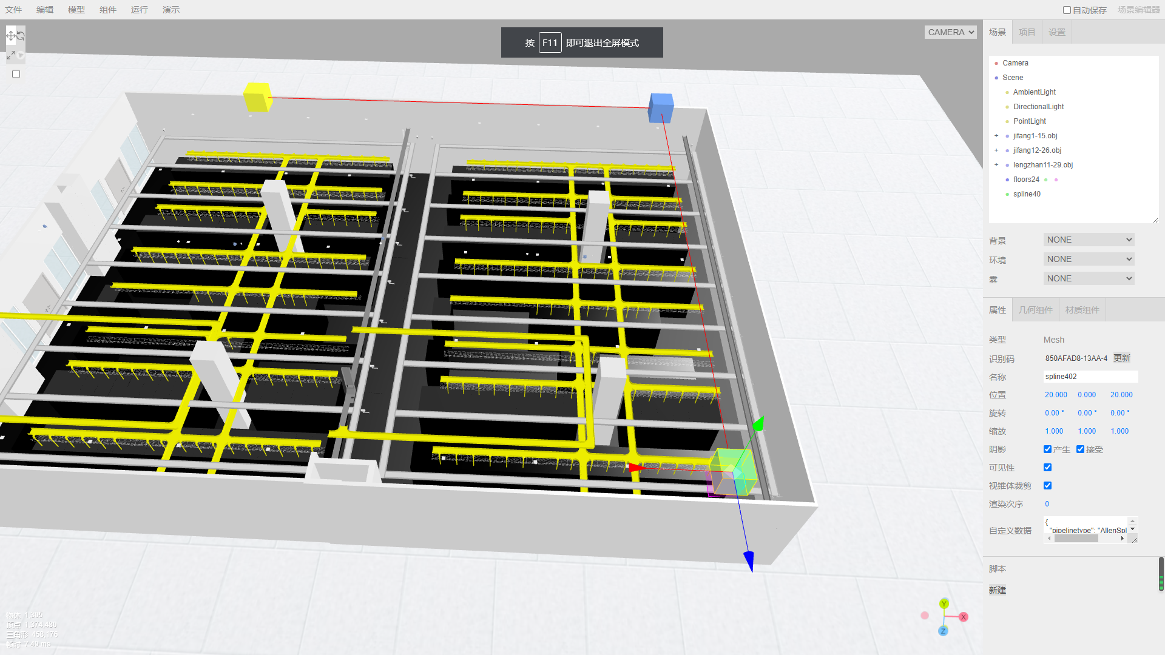Click the yellow cube in viewport
Viewport: 1165px width, 655px height.
point(257,97)
